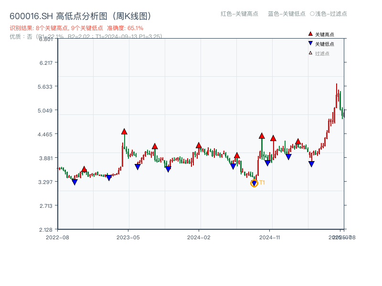382x286 pixels.
Task: Click the highest red key-high triangle near 4.465
Action: point(124,132)
